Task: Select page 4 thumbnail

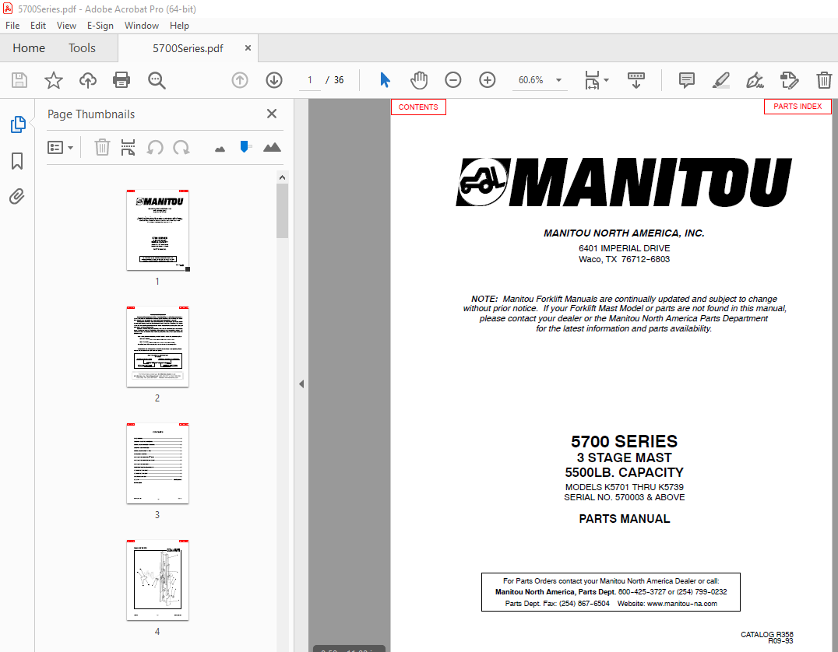Action: tap(157, 580)
